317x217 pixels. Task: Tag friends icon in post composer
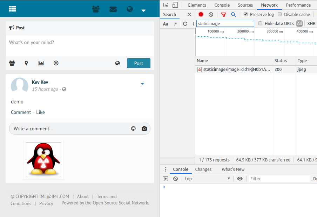[x=12, y=63]
